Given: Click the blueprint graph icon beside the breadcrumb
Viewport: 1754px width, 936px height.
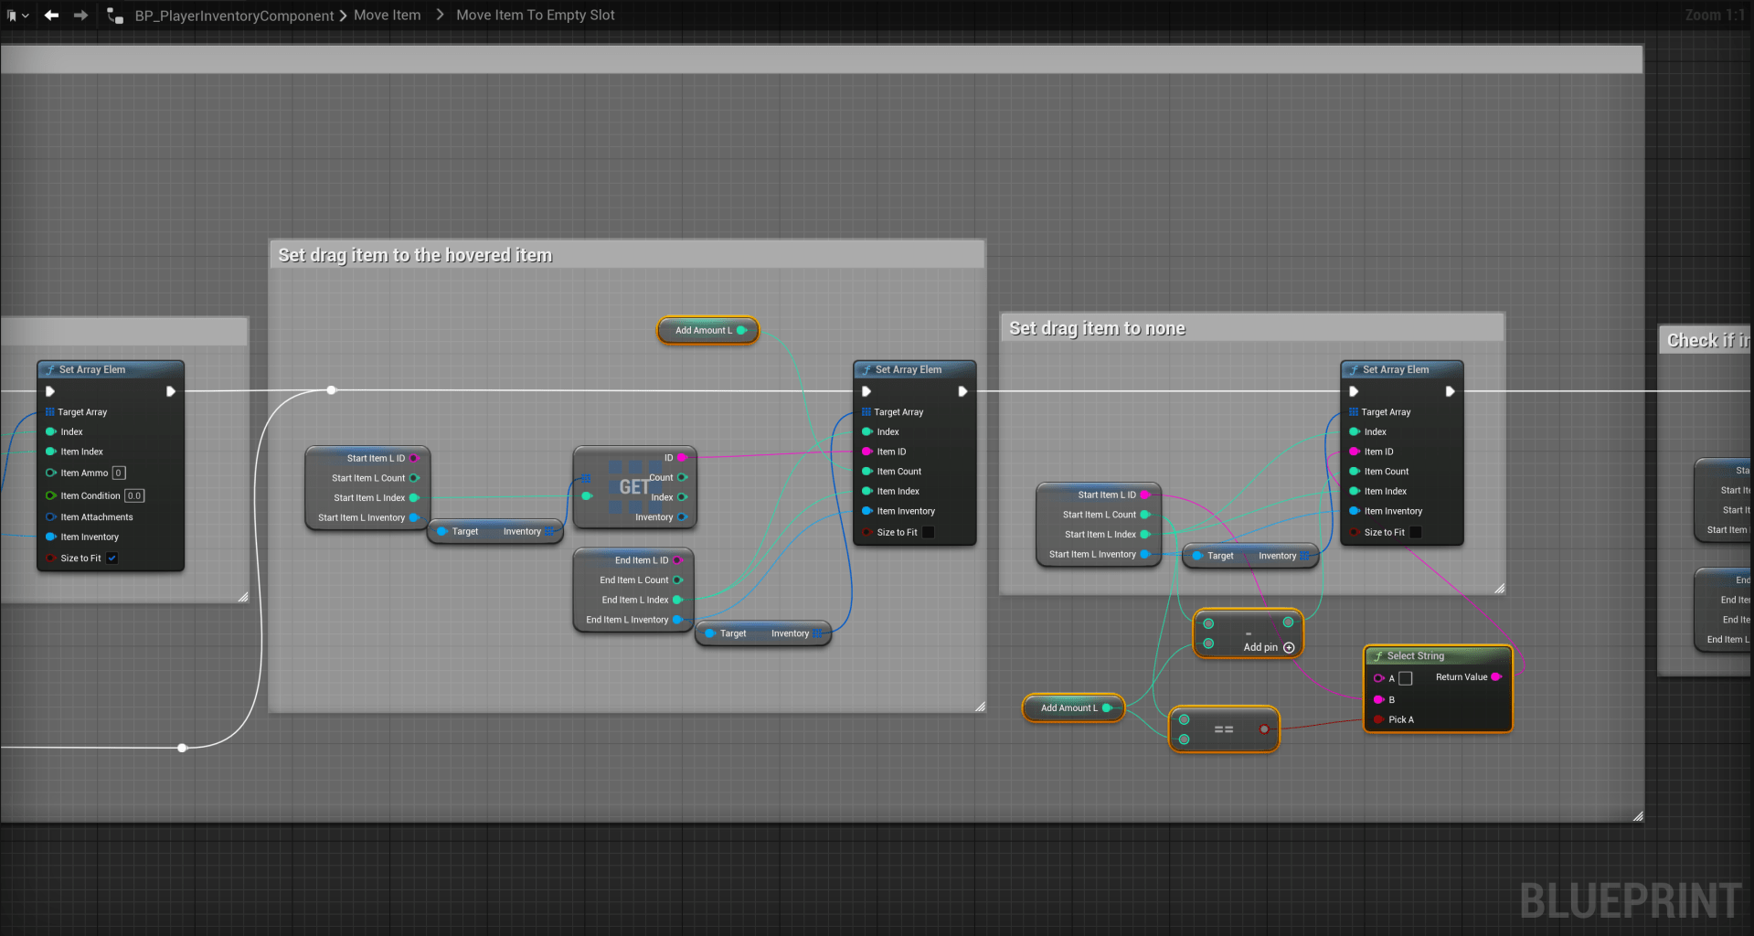Looking at the screenshot, I should tap(115, 16).
